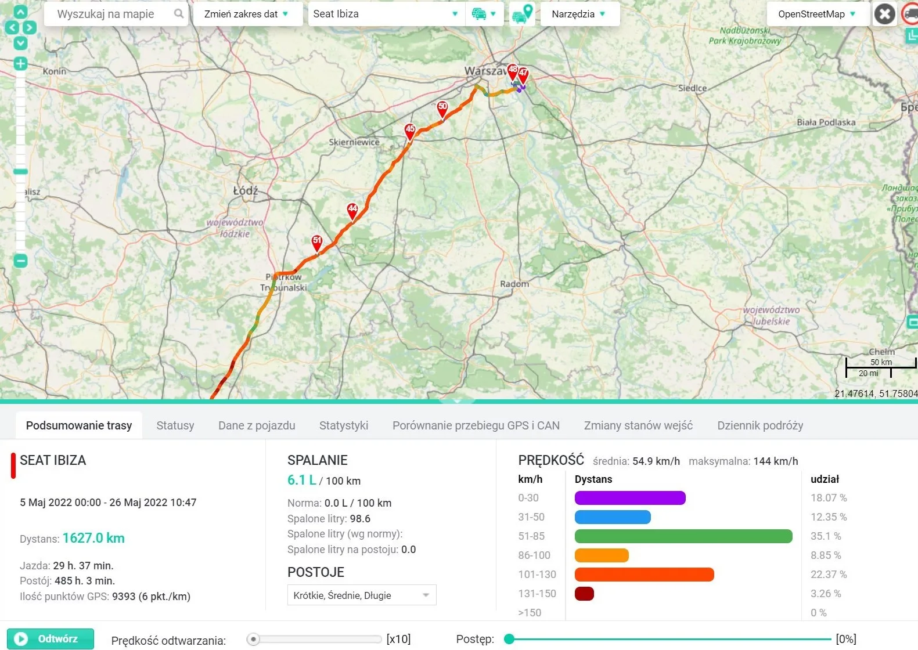Click the Odtwórz play button
The height and width of the screenshot is (650, 918).
51,639
